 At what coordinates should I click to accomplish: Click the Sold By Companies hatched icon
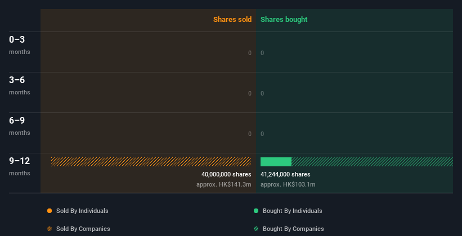(x=50, y=229)
